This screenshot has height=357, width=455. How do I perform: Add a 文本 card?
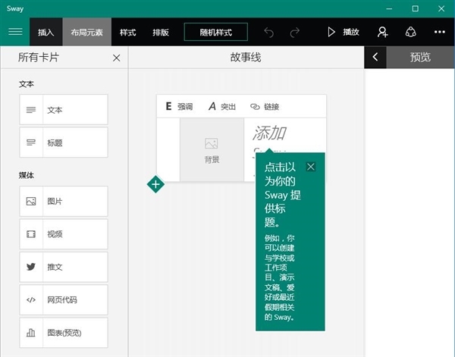[64, 110]
